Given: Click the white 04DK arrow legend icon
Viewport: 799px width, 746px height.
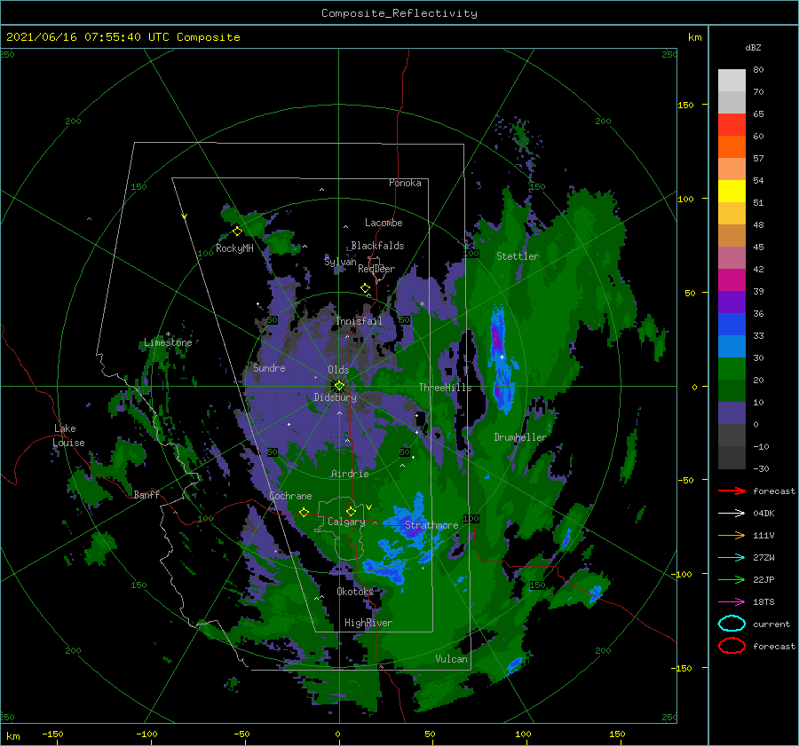Looking at the screenshot, I should (x=732, y=513).
